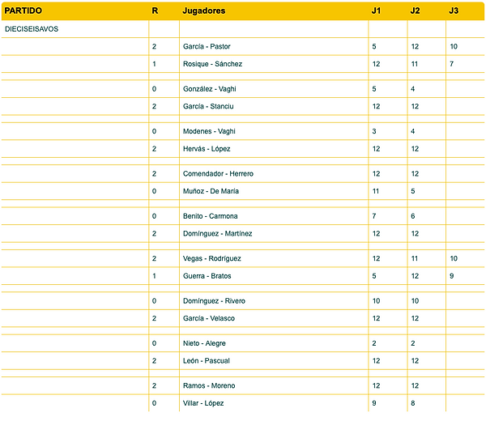486x421 pixels.
Task: Click the Jugadores column header
Action: 204,11
